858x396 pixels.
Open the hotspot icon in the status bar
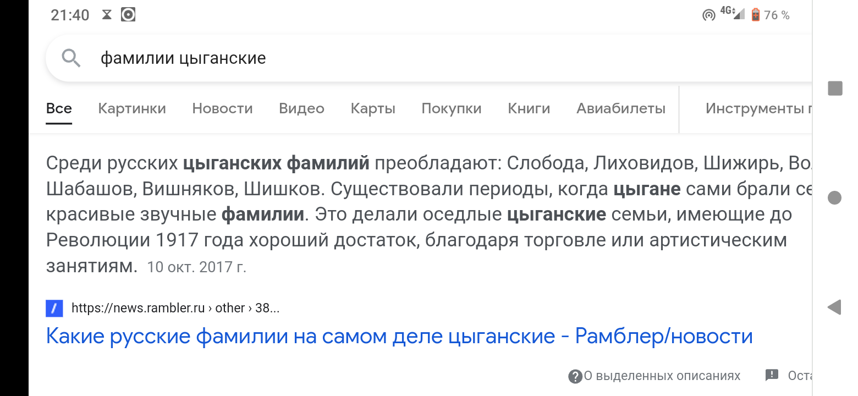tap(708, 14)
